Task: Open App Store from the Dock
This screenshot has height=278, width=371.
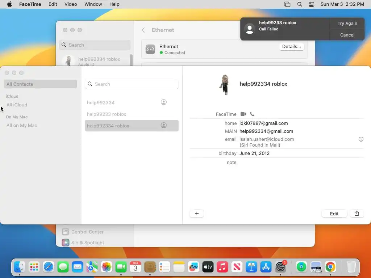Action: (x=266, y=267)
